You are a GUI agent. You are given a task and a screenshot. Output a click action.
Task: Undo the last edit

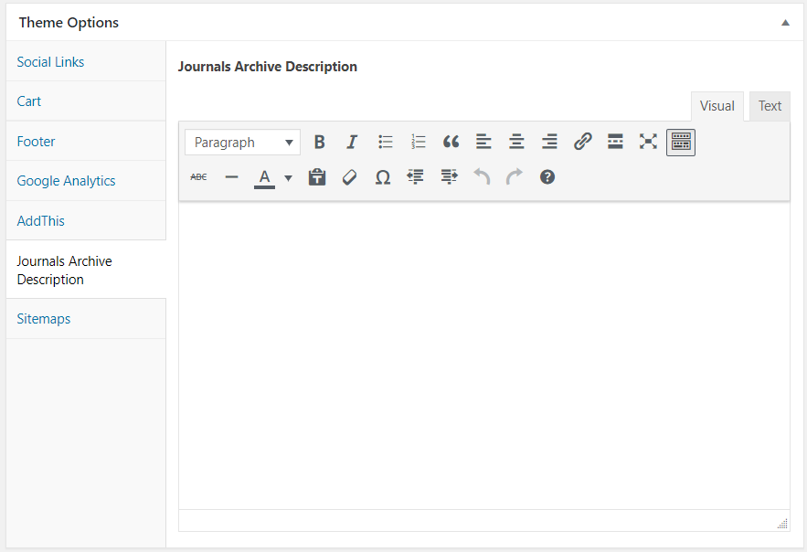point(482,177)
